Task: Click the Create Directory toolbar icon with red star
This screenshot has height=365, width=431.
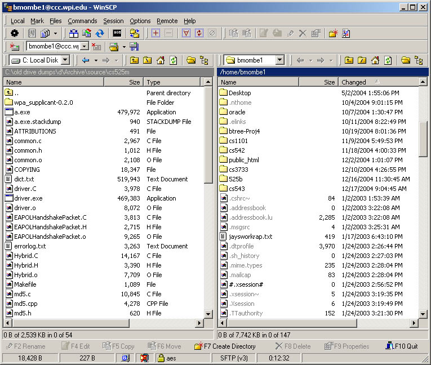Action: pos(333,34)
